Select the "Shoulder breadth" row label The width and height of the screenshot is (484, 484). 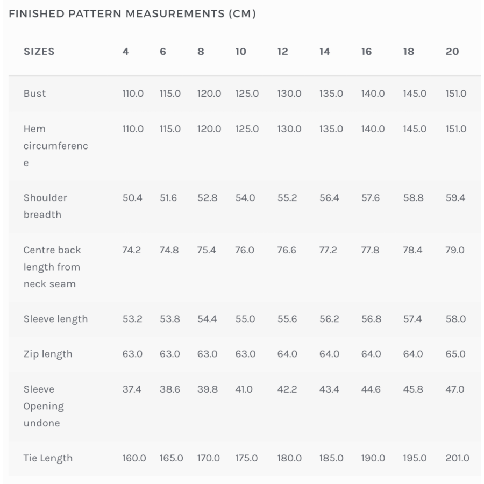pyautogui.click(x=45, y=206)
